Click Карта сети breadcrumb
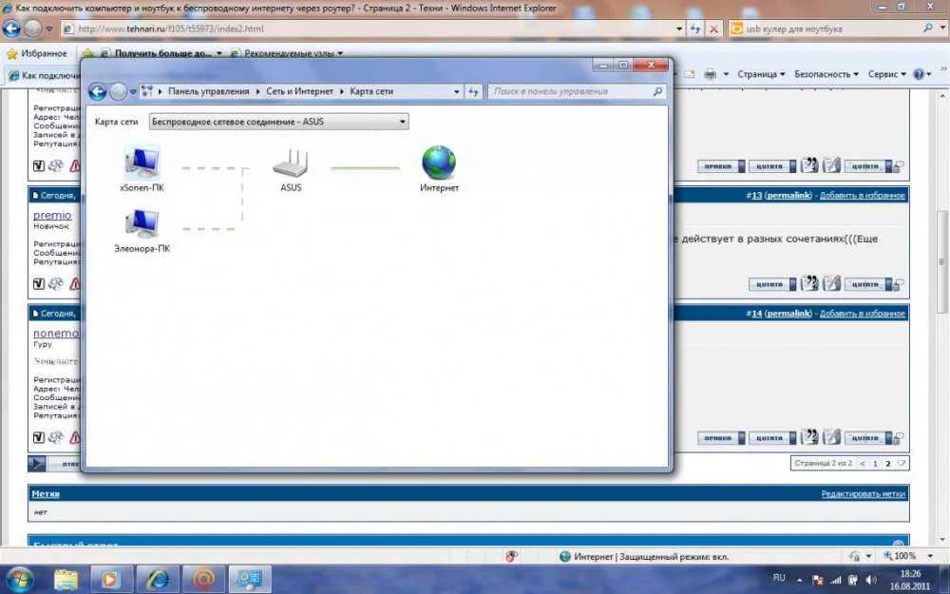950x594 pixels. tap(371, 91)
